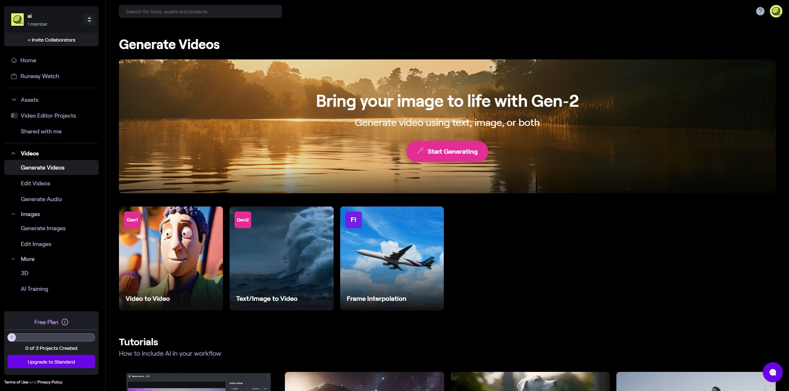
Task: Open the Video to Video card
Action: (171, 258)
